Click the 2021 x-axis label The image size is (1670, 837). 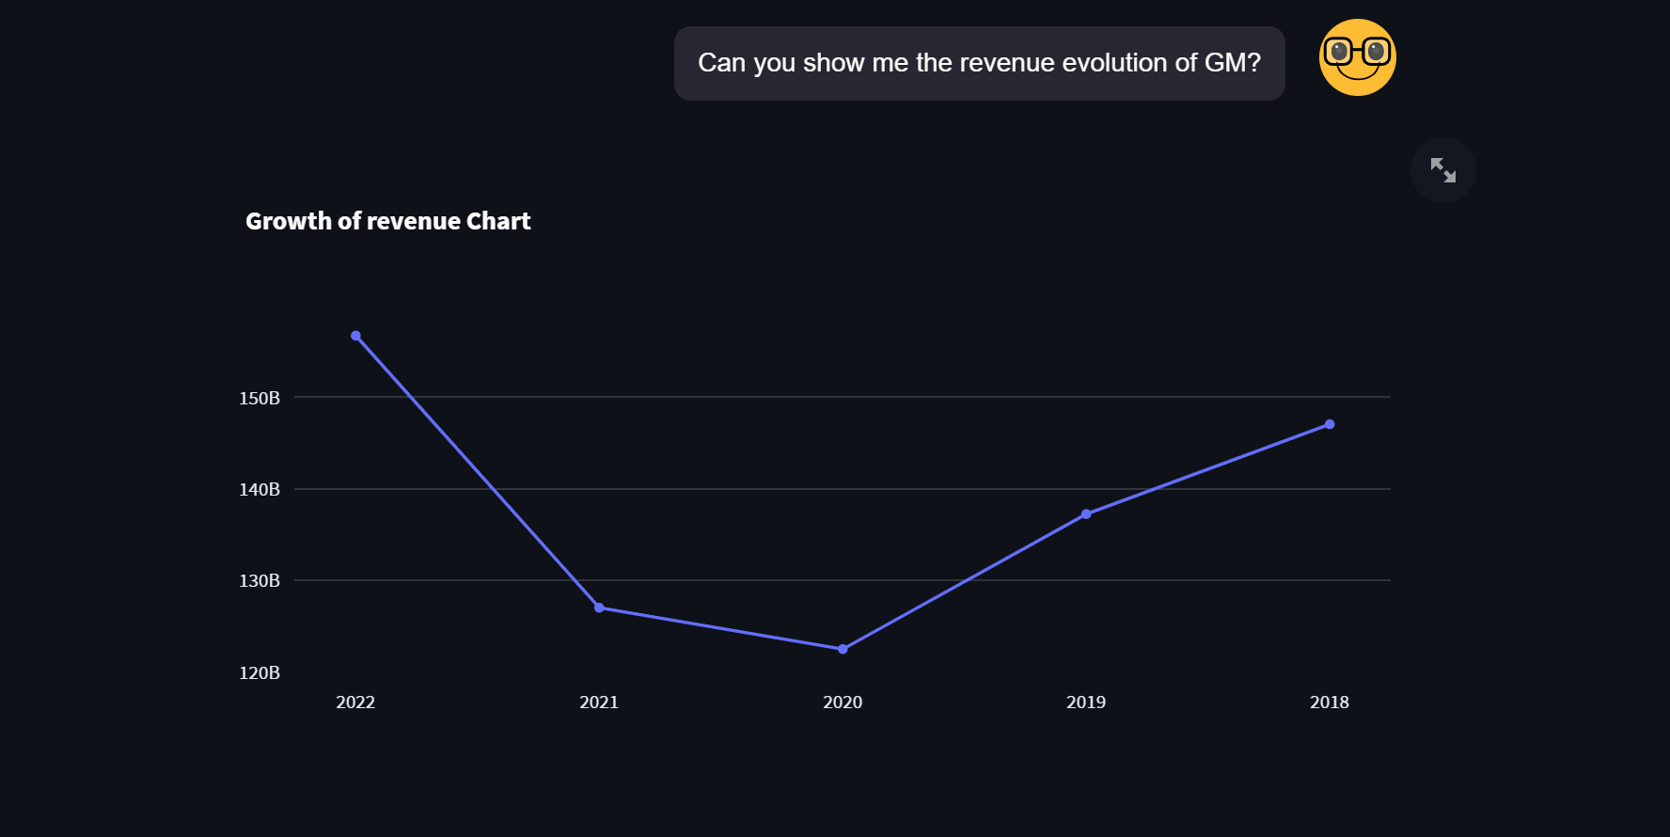click(x=599, y=702)
